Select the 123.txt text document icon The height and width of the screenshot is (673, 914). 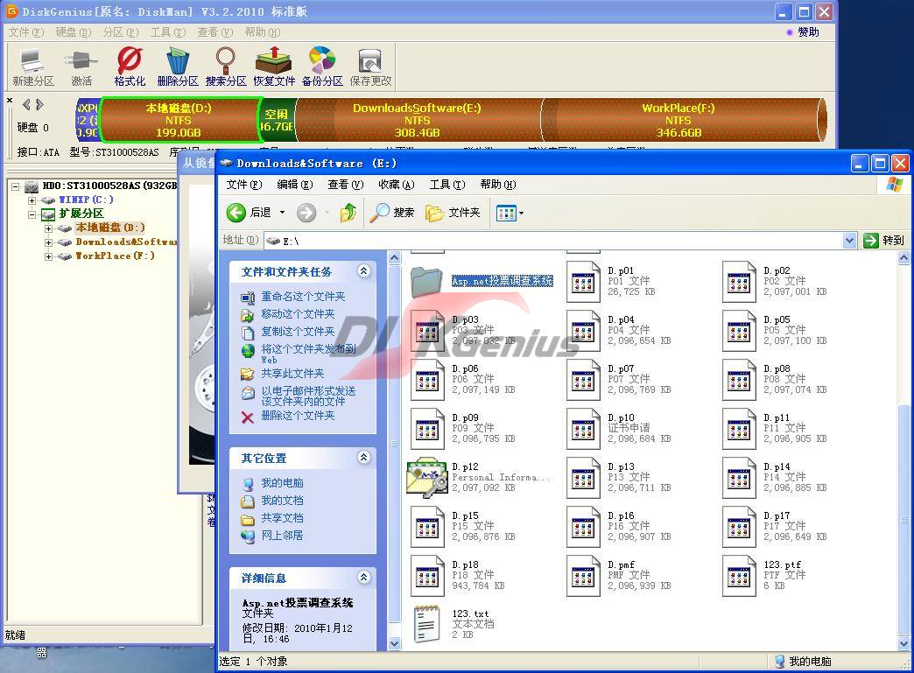(x=426, y=624)
